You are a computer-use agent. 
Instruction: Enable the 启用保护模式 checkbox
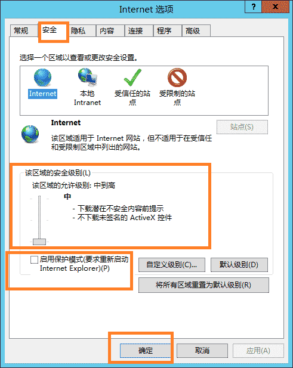pyautogui.click(x=34, y=259)
